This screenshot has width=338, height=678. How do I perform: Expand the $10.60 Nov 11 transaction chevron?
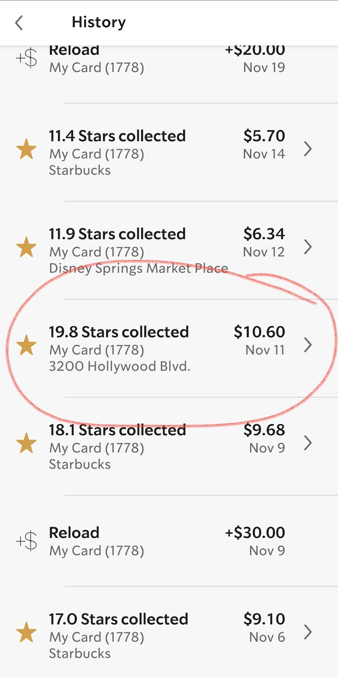click(x=308, y=345)
